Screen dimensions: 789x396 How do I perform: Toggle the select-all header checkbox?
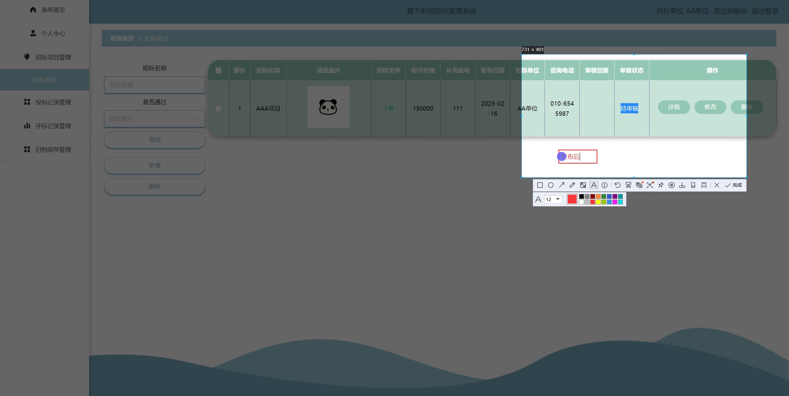coord(218,71)
